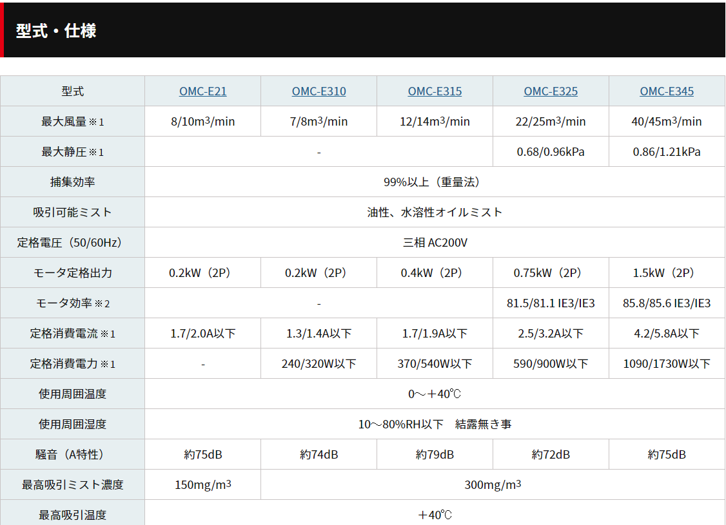Select the 99%以上（重量法）cell

click(x=435, y=182)
